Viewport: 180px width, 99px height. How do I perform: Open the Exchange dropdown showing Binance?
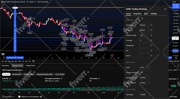pos(145,25)
